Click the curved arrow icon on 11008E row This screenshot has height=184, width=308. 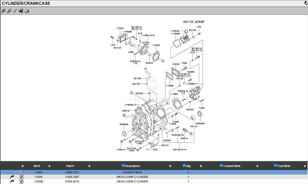pyautogui.click(x=12, y=181)
